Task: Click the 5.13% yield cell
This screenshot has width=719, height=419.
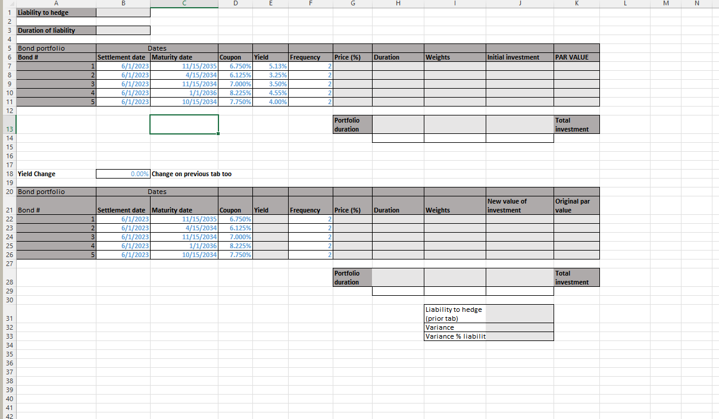Action: (270, 66)
